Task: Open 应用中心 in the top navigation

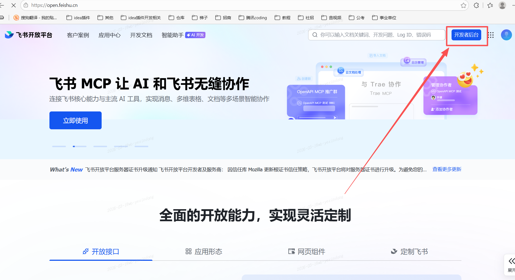Action: 109,35
